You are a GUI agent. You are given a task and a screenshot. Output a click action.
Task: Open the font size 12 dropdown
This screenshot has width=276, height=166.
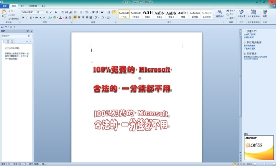(x=44, y=12)
